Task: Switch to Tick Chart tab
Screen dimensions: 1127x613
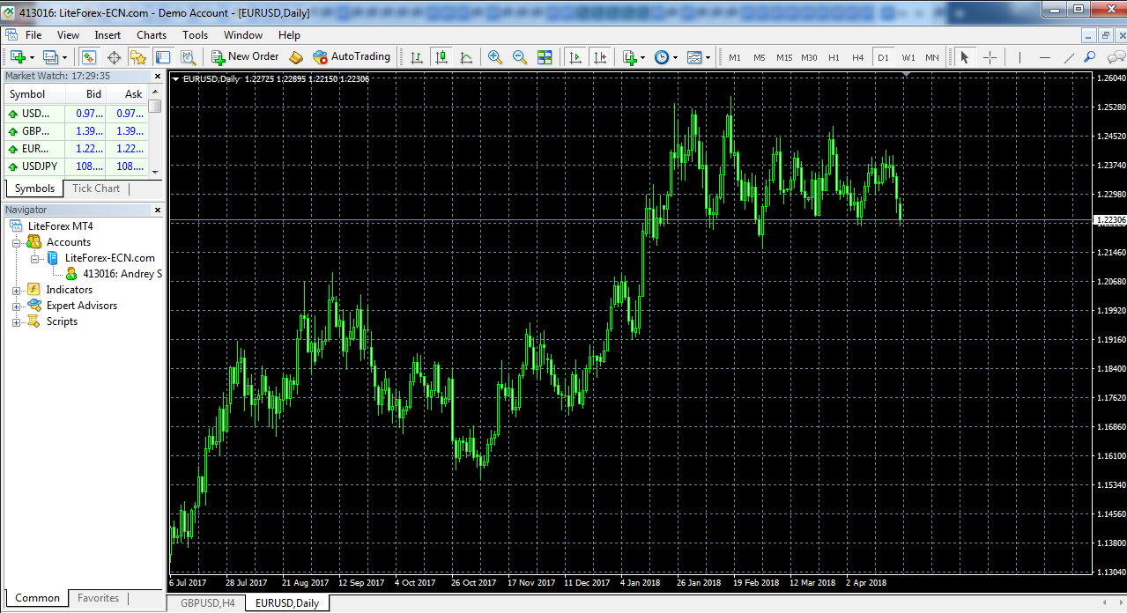Action: [96, 188]
